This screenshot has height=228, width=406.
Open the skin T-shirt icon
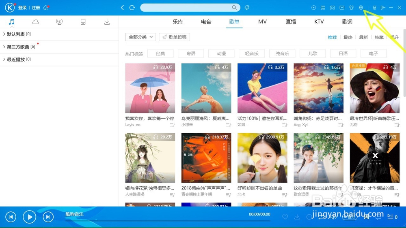click(351, 8)
